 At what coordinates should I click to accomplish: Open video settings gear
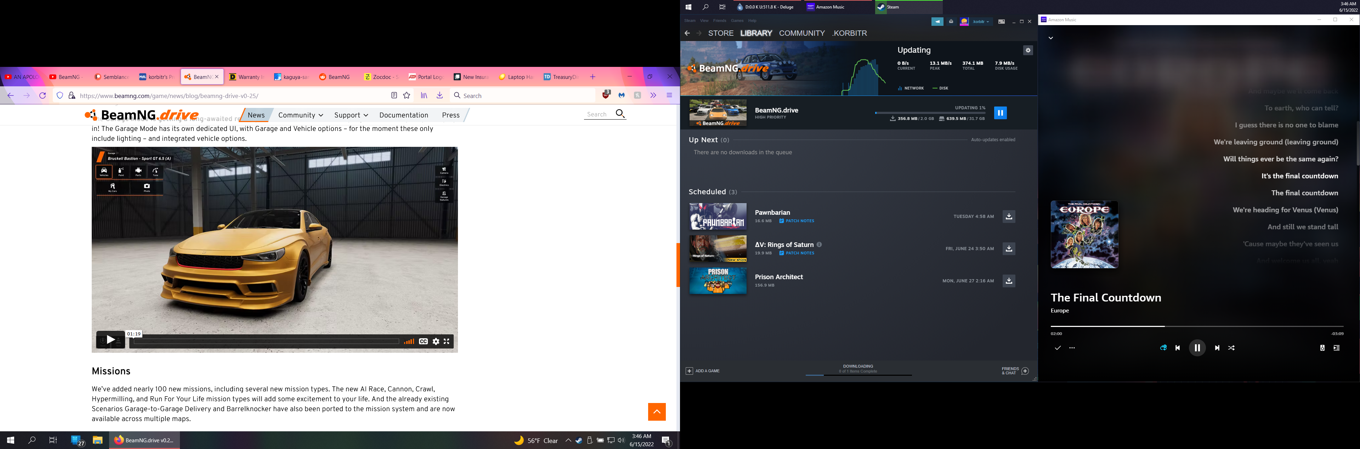tap(436, 341)
